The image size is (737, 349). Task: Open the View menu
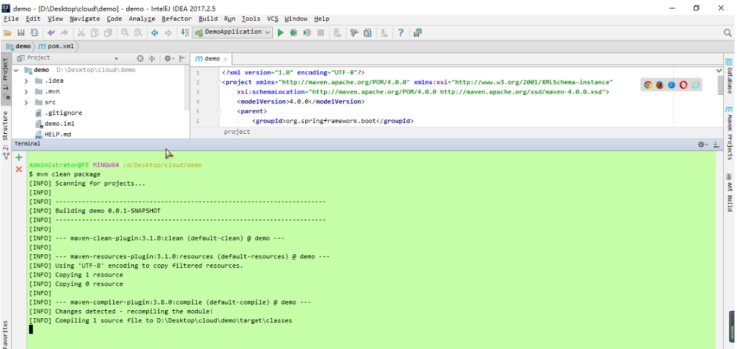[55, 19]
